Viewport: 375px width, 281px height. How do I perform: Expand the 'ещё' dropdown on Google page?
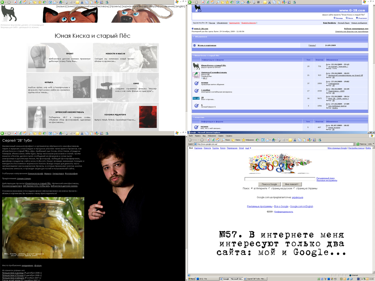tap(248, 148)
